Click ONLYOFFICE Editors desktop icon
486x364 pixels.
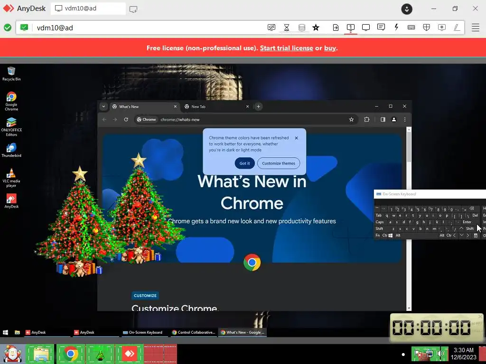[11, 127]
